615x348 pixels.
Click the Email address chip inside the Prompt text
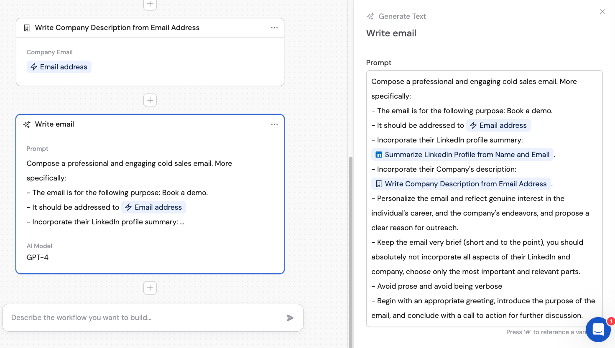(x=498, y=125)
